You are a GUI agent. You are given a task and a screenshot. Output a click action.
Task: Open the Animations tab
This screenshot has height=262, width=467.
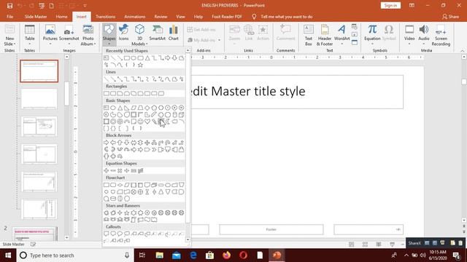[x=134, y=17]
